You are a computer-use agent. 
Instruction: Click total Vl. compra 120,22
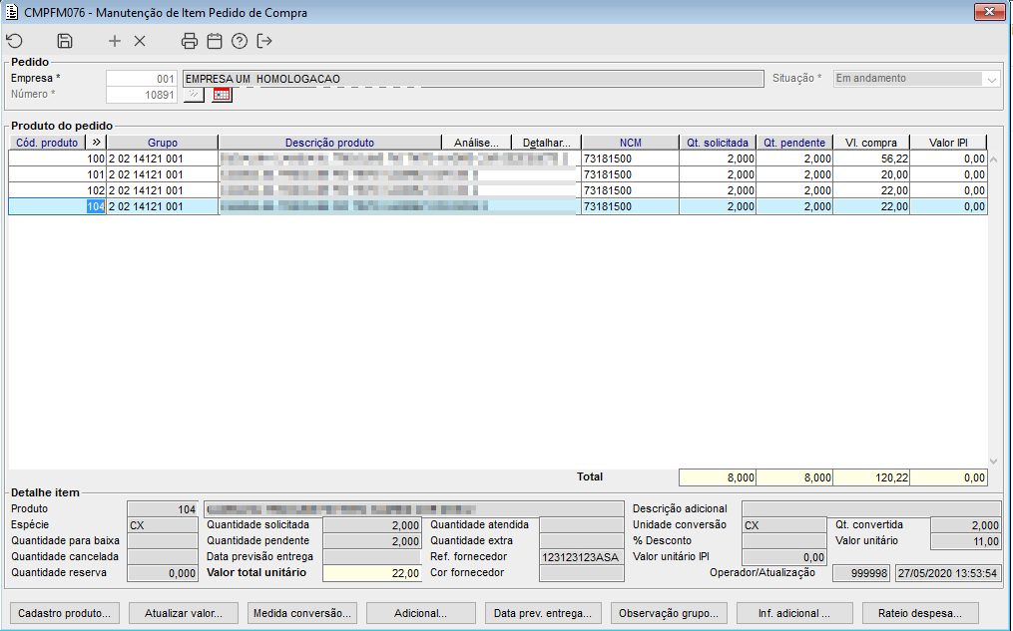pyautogui.click(x=871, y=477)
